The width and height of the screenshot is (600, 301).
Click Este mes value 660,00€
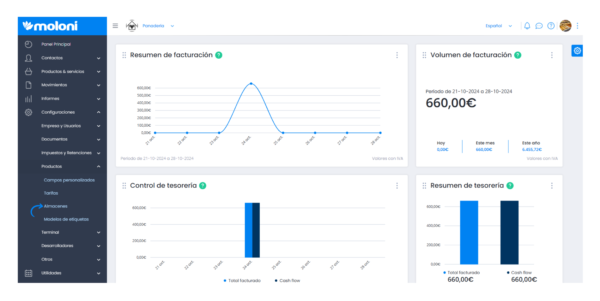point(484,150)
